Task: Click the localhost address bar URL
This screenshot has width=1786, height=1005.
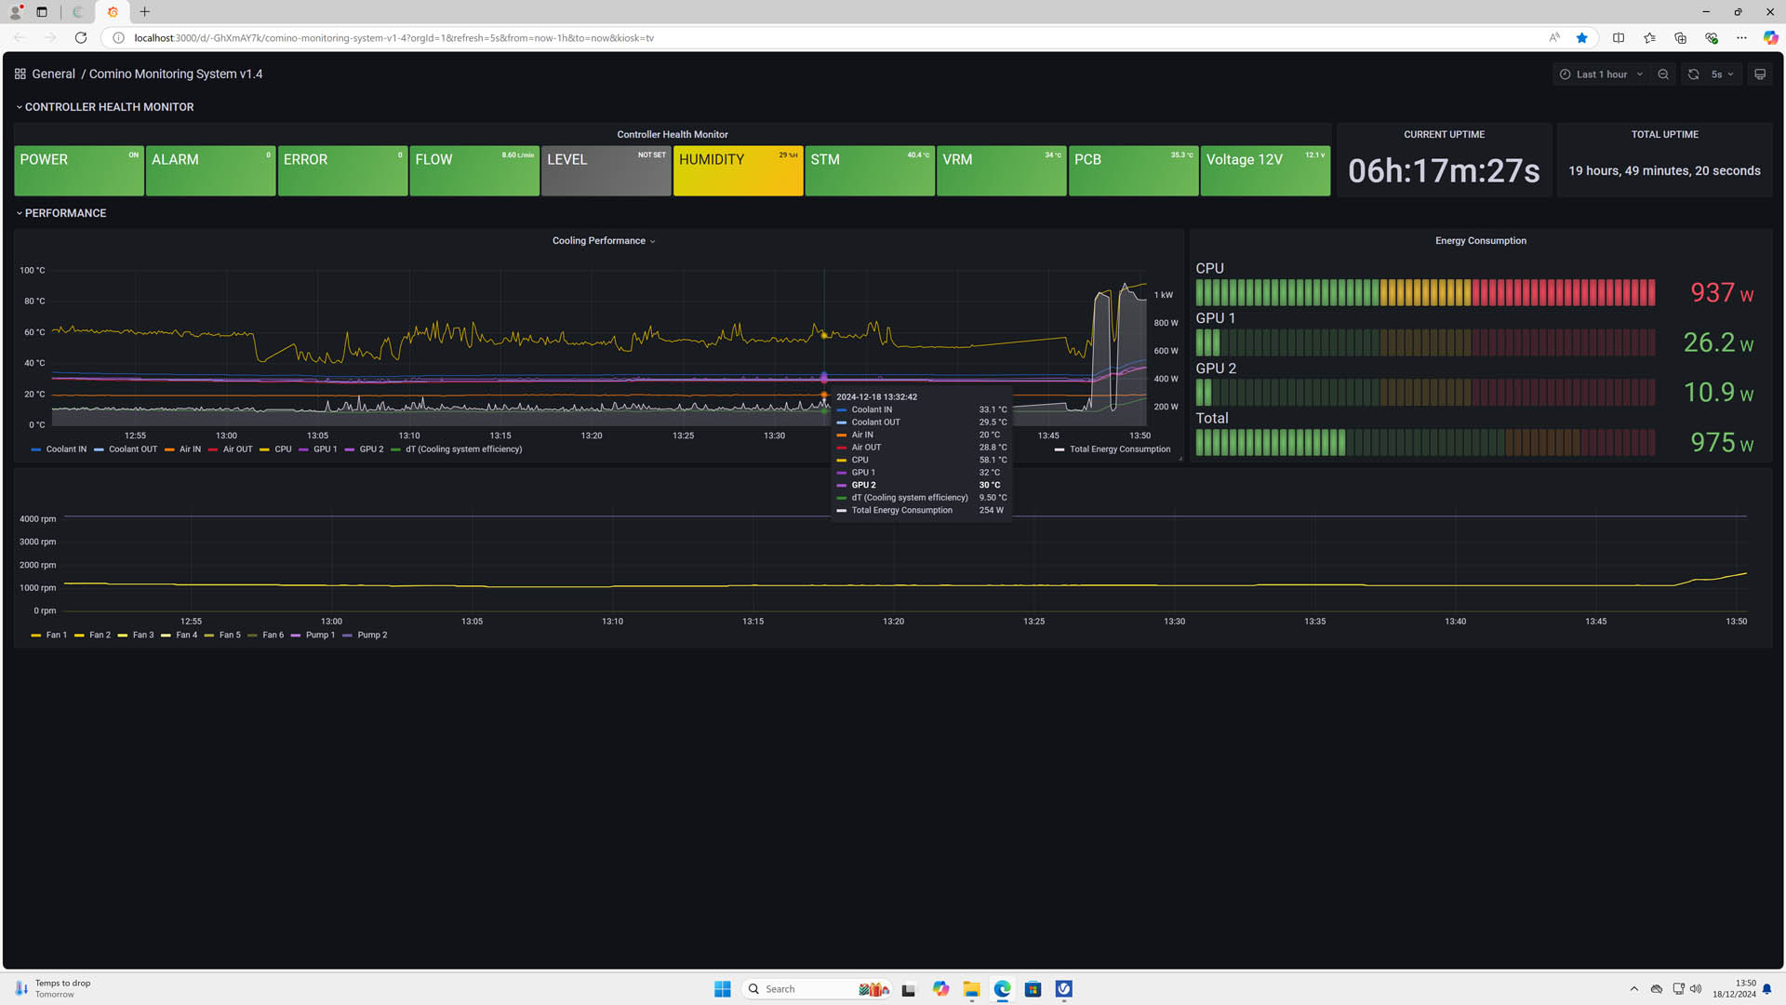Action: tap(393, 38)
